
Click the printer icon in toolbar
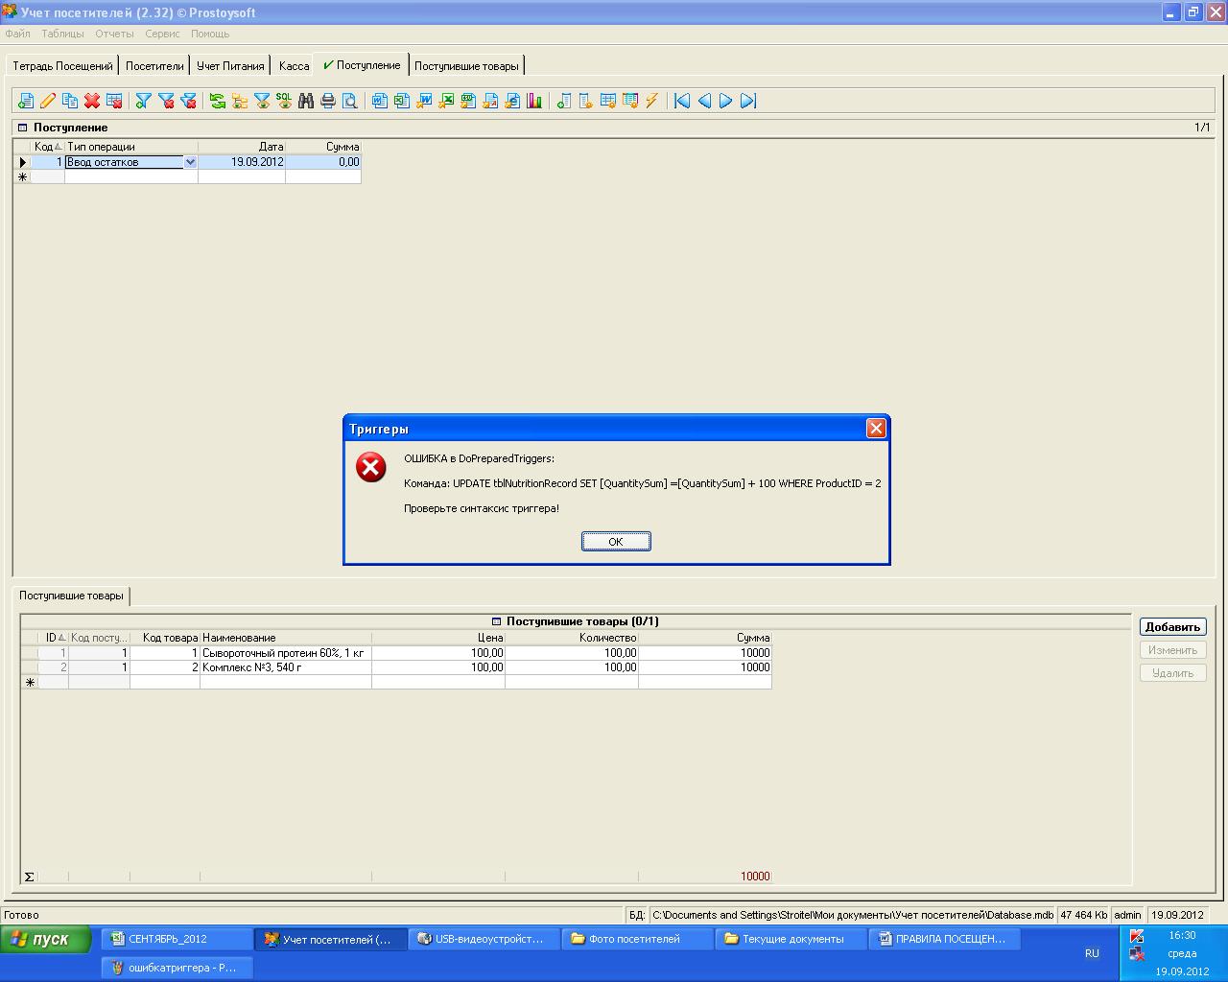click(x=328, y=101)
